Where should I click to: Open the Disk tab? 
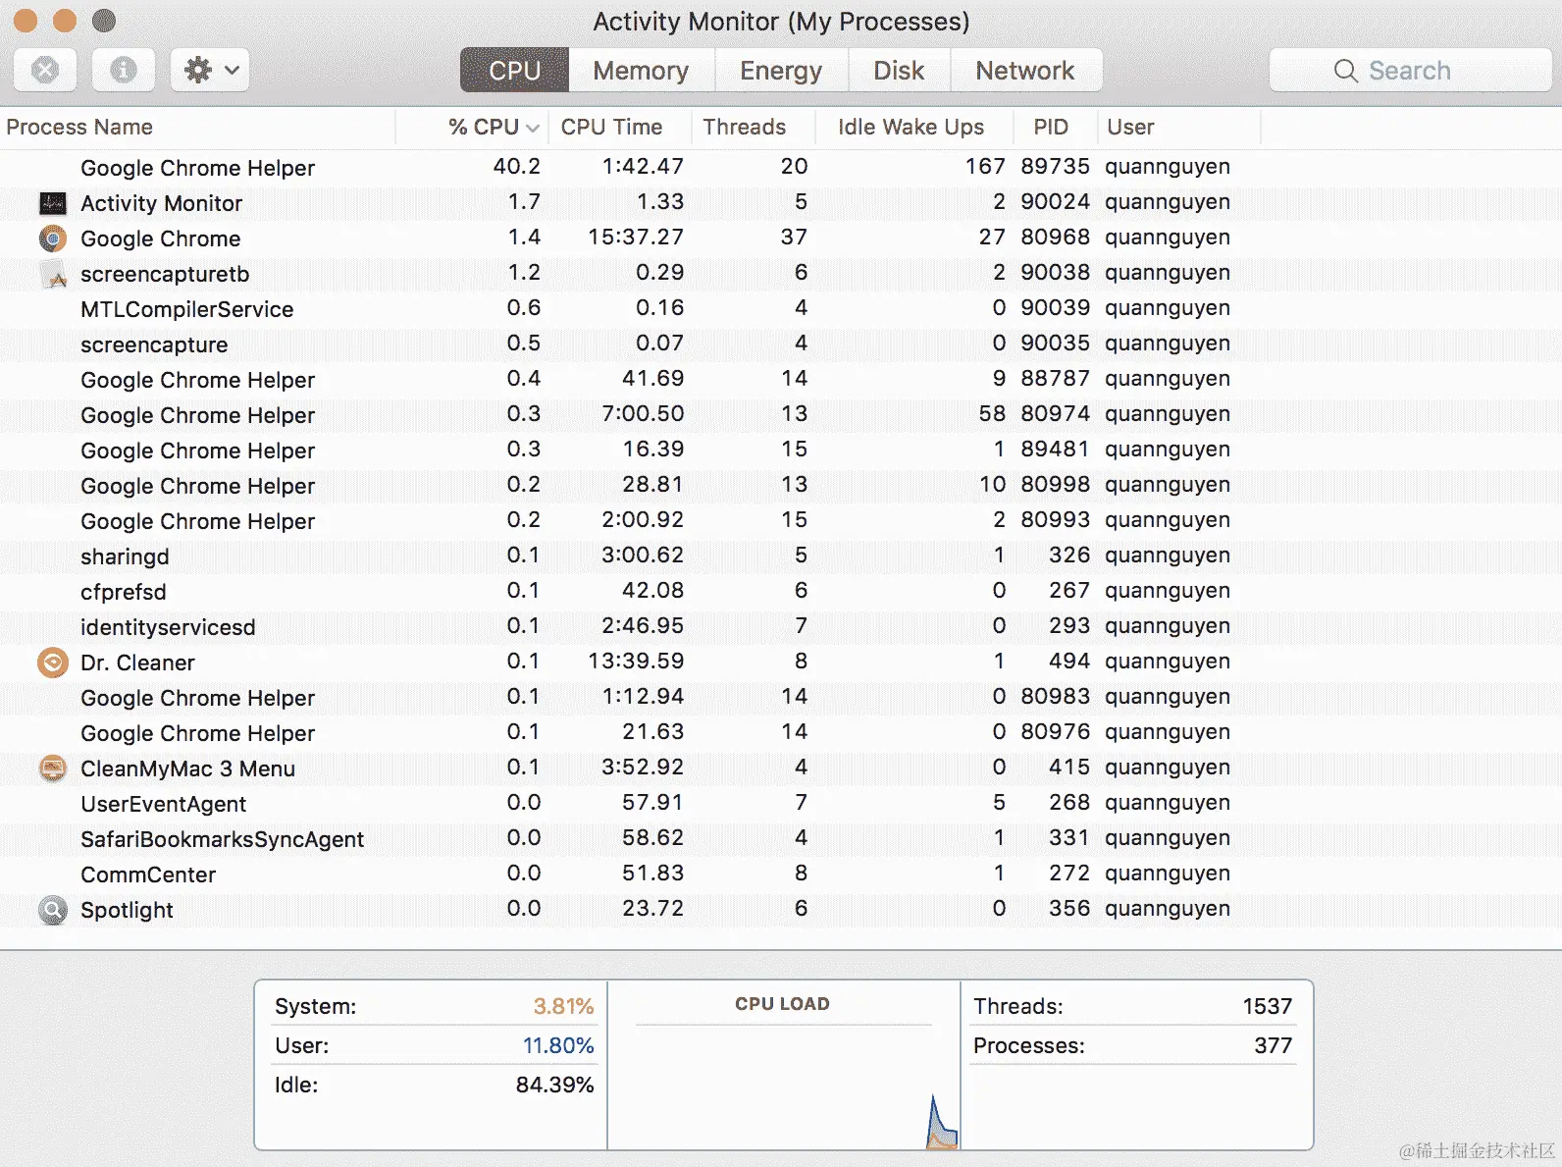click(x=899, y=71)
